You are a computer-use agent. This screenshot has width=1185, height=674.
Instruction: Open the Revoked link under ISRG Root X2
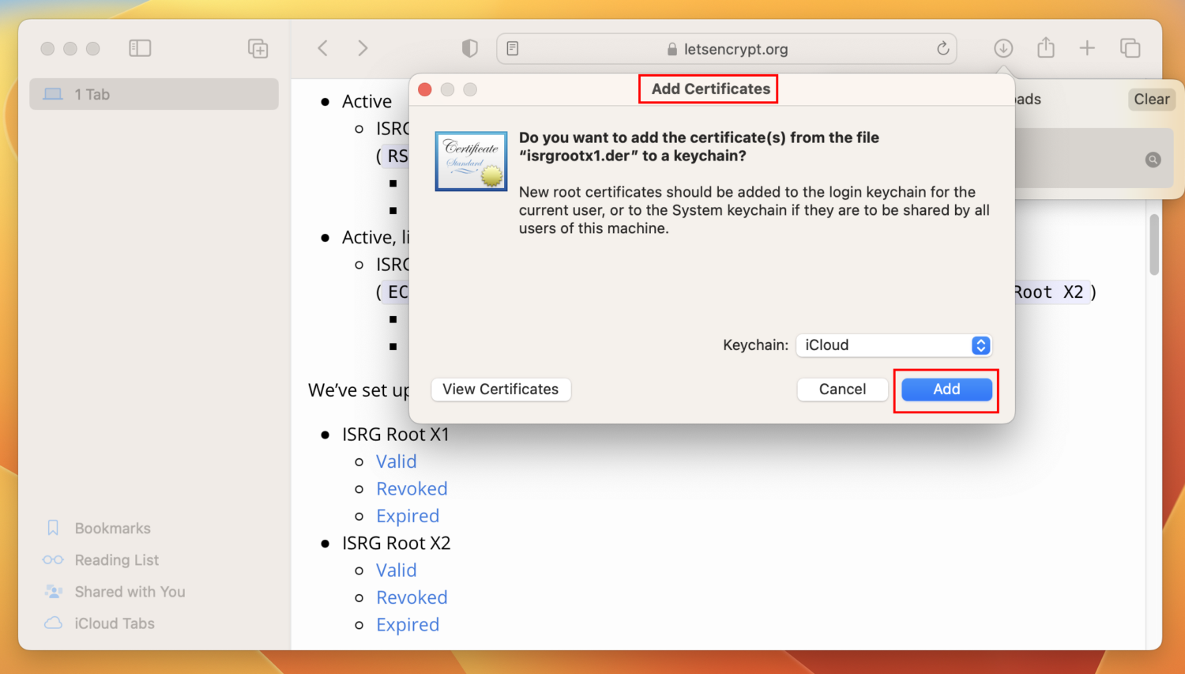(x=412, y=597)
